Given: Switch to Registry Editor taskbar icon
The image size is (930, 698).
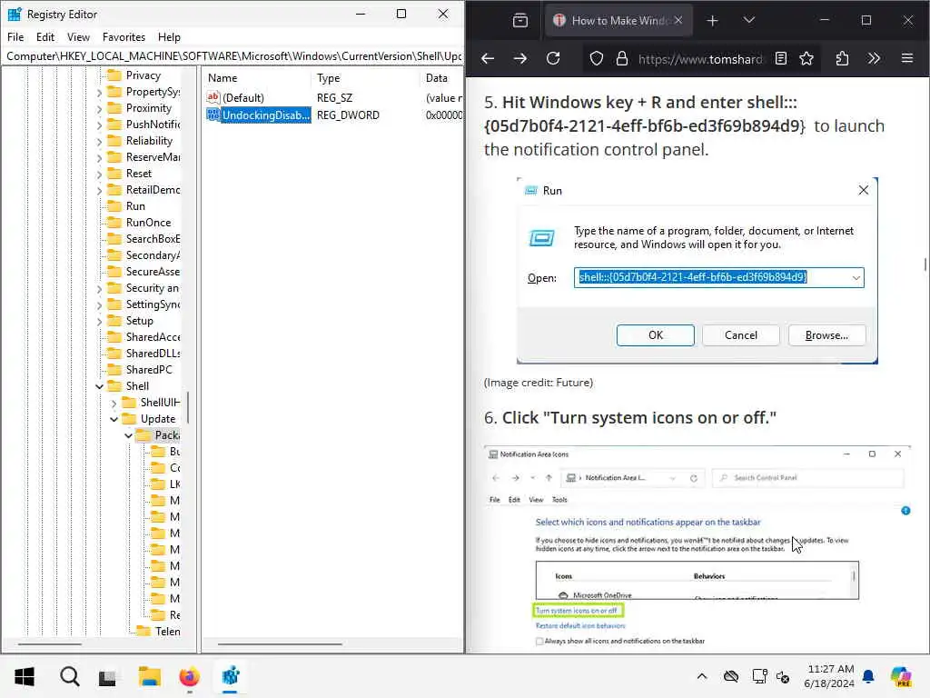Looking at the screenshot, I should click(230, 676).
